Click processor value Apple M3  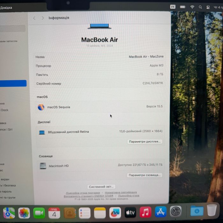pos(156,65)
